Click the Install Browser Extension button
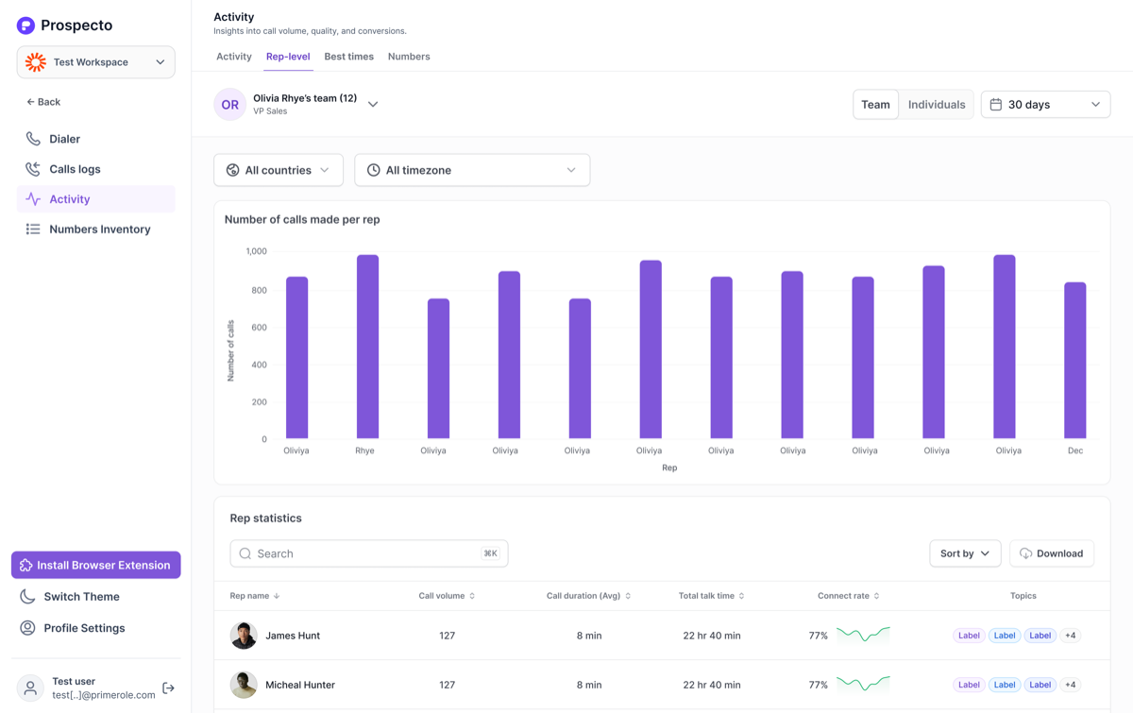 click(x=95, y=566)
